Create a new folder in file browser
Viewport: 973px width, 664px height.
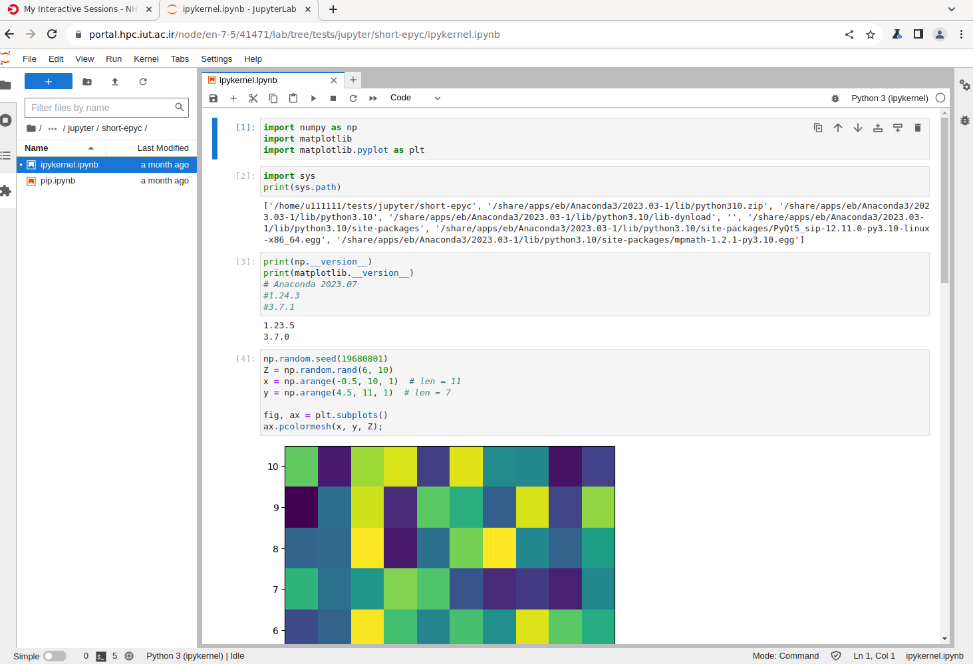click(x=87, y=82)
